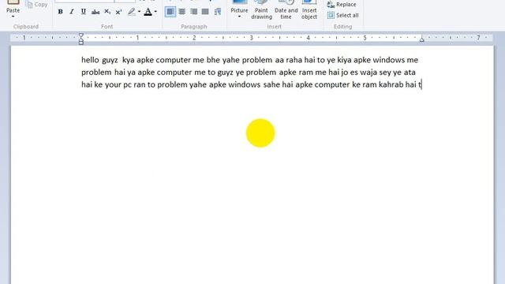The image size is (505, 284).
Task: Toggle Italic formatting
Action: (x=72, y=12)
